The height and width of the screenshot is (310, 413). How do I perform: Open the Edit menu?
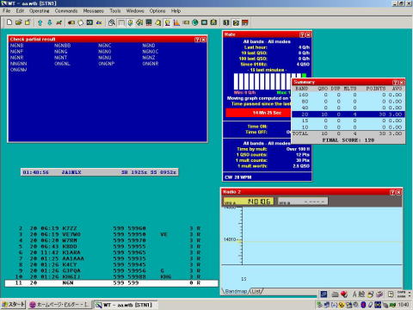tap(20, 11)
